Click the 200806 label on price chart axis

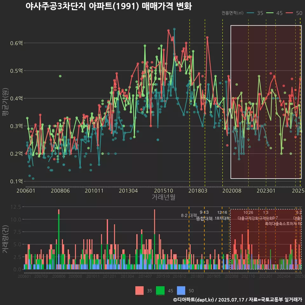[60, 191]
